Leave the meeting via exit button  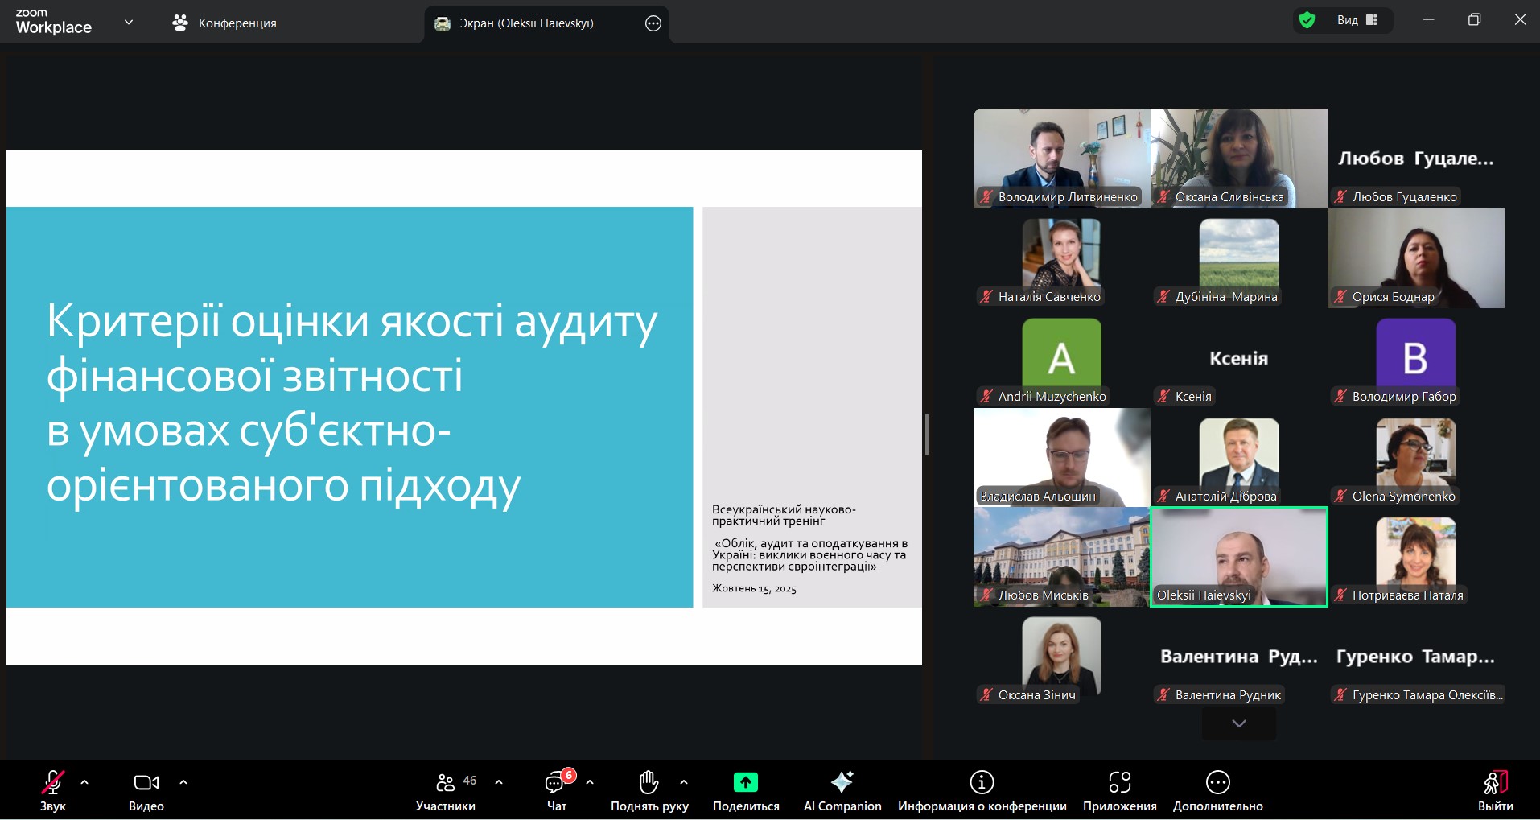1495,789
